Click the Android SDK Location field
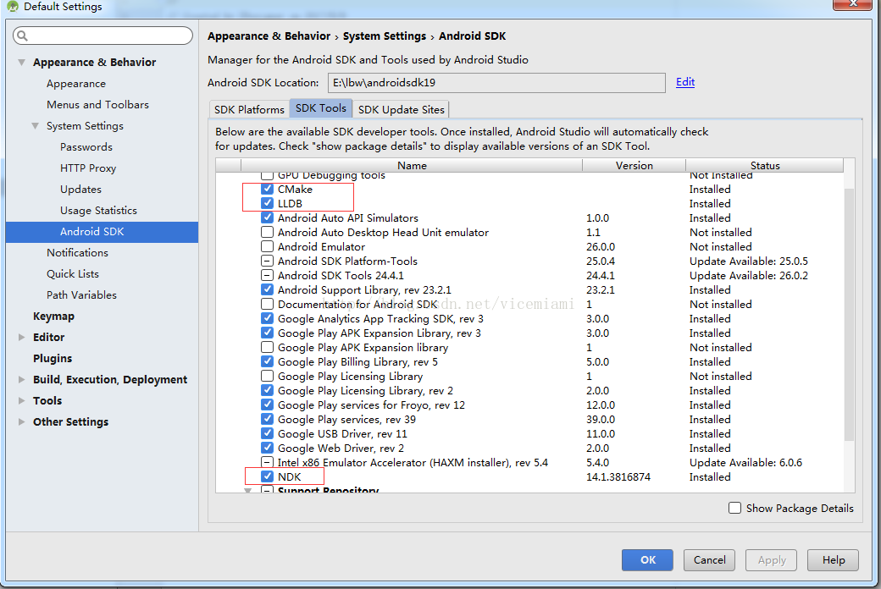This screenshot has height=589, width=881. pyautogui.click(x=496, y=83)
